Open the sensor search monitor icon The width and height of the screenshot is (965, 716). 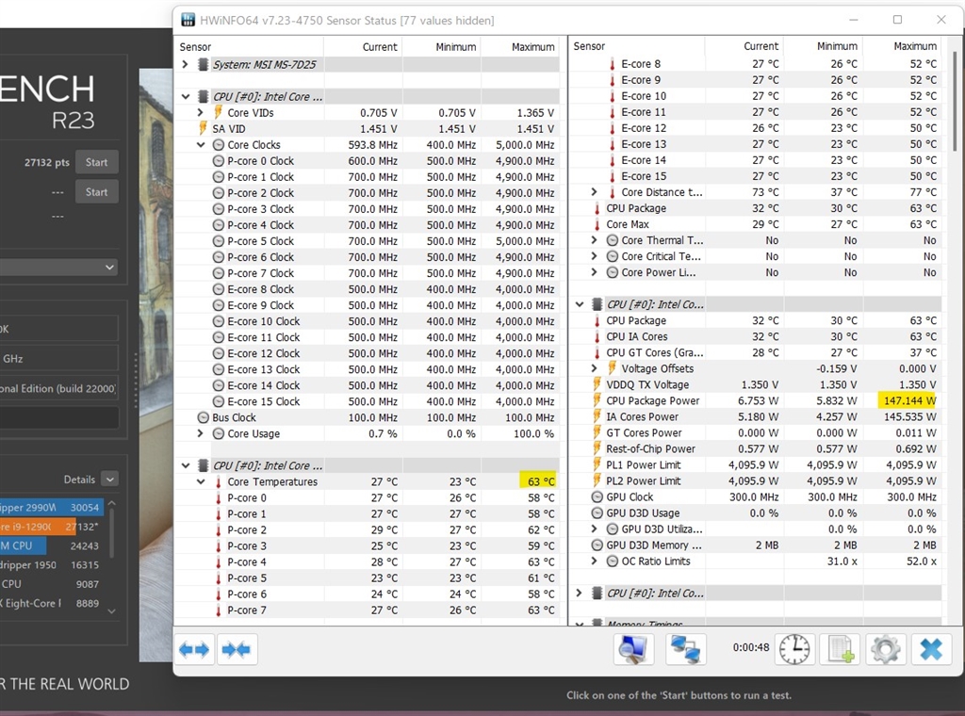(633, 649)
